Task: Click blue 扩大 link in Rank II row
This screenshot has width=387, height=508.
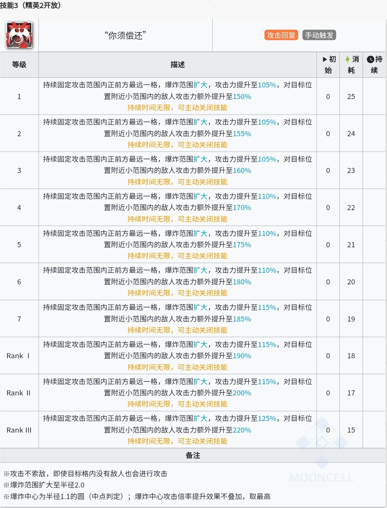Action: coord(200,382)
